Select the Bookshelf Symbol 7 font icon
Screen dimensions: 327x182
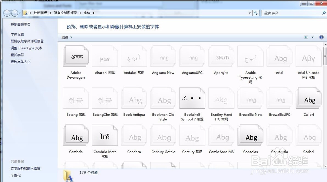point(192,98)
